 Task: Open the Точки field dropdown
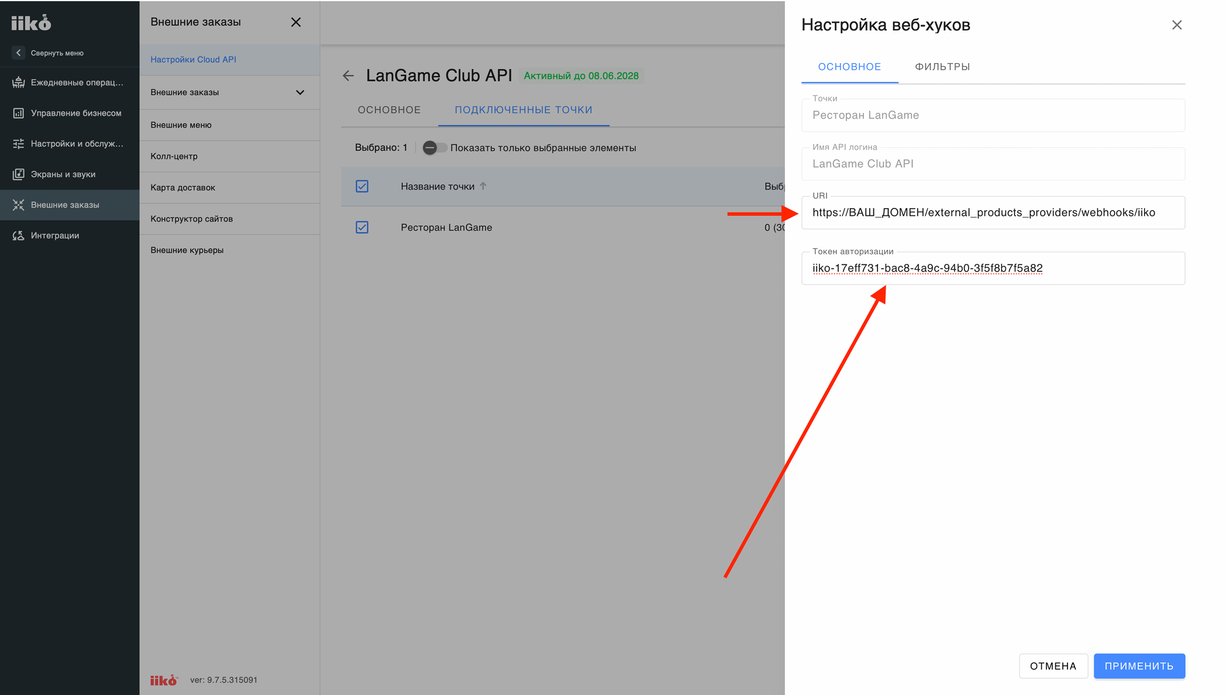(993, 115)
